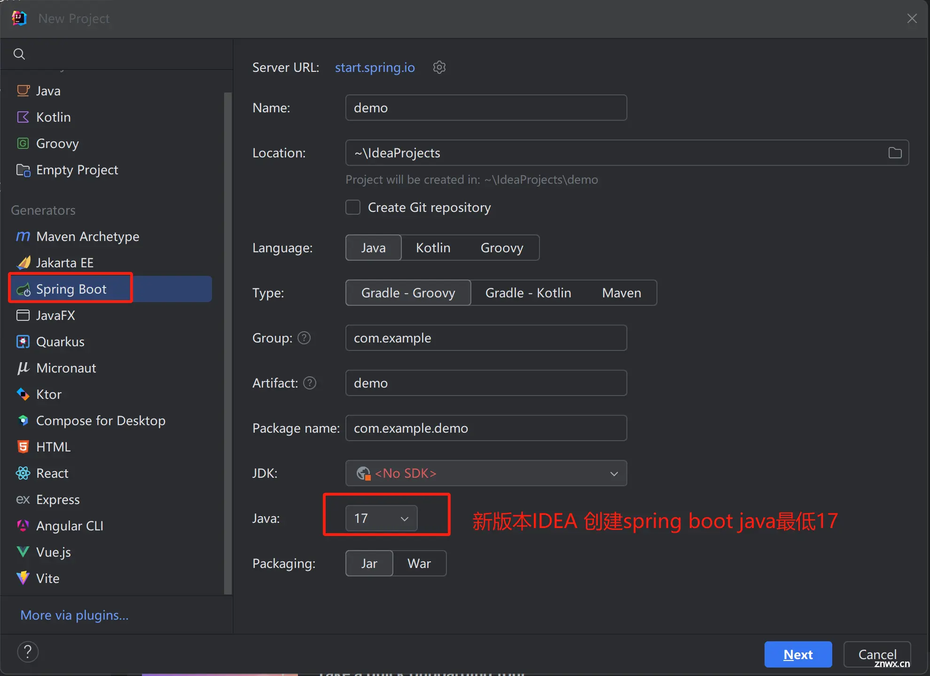
Task: Enable Create Git repository checkbox
Action: click(x=353, y=207)
